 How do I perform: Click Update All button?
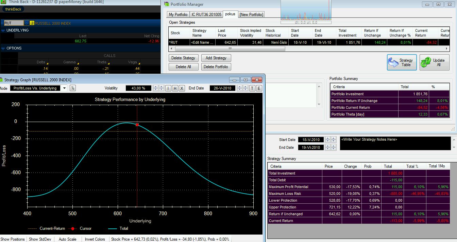[434, 62]
